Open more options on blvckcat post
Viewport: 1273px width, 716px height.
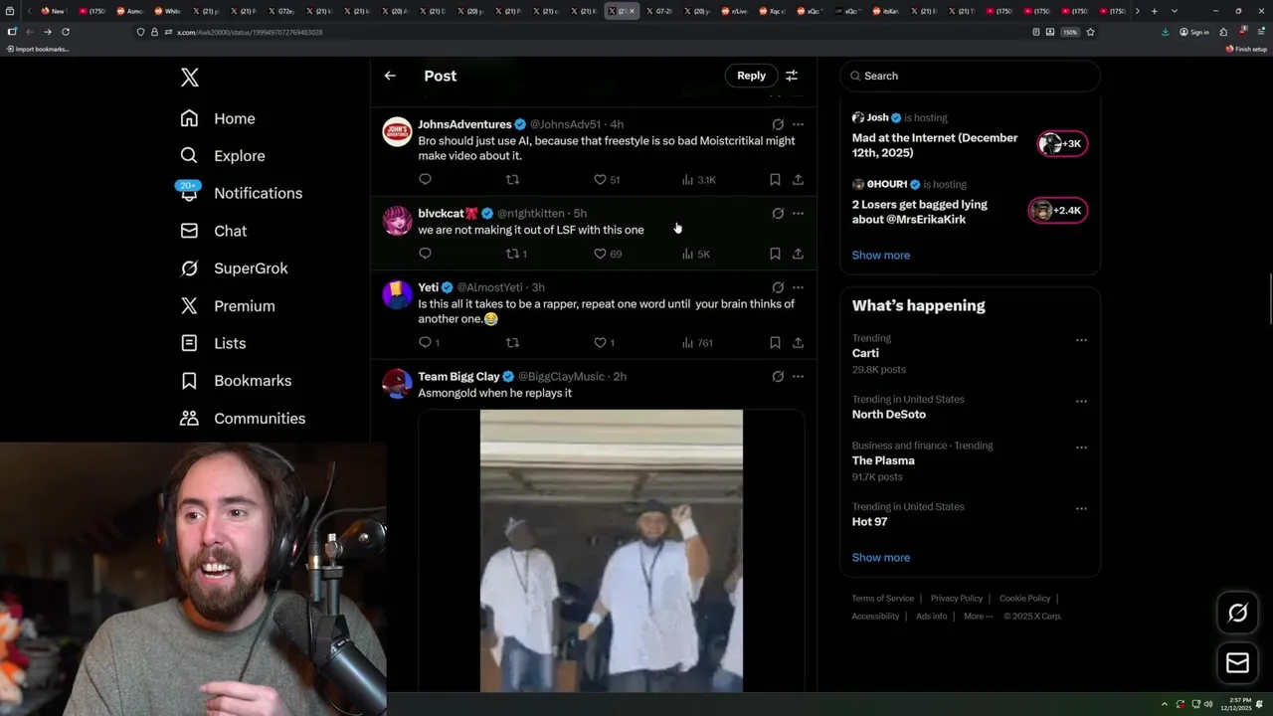798,213
